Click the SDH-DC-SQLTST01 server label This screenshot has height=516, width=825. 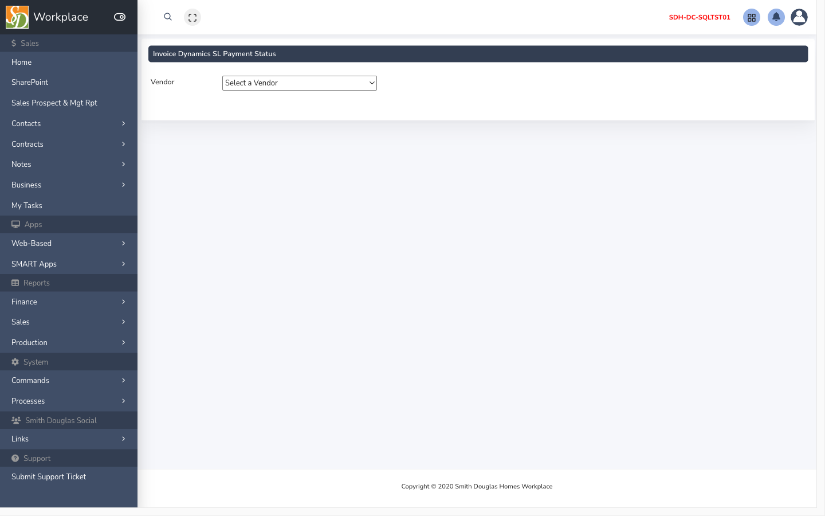pos(700,17)
